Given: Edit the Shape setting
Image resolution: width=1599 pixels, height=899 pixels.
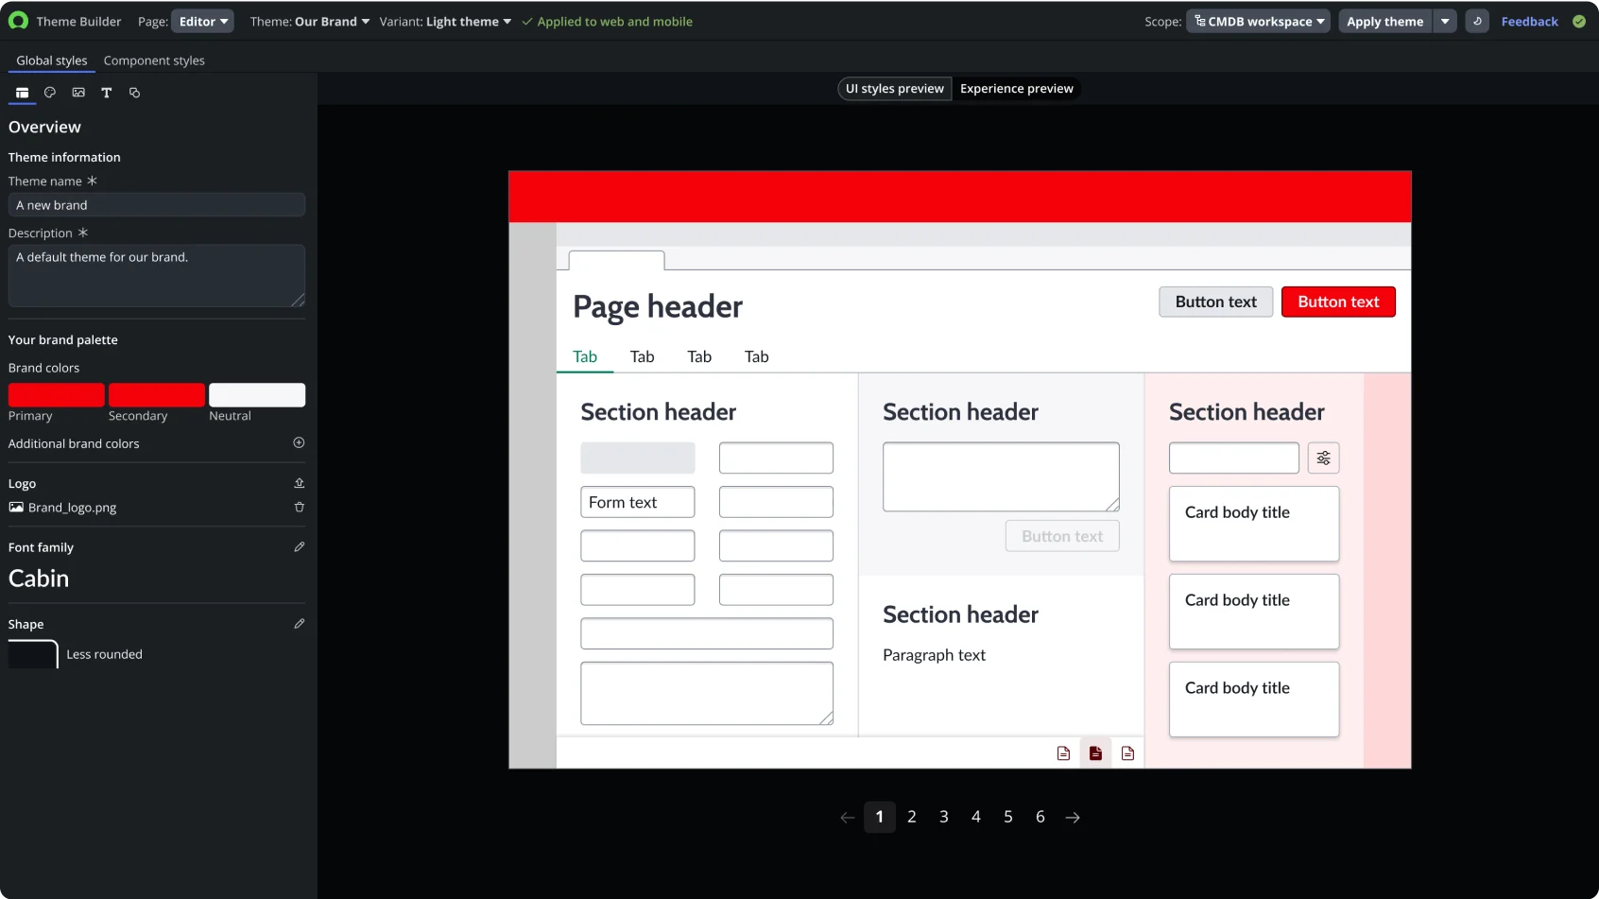Looking at the screenshot, I should click(x=299, y=624).
